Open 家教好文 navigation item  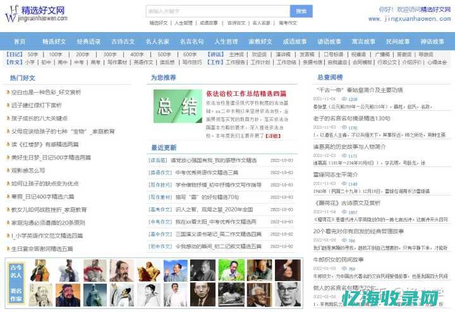point(260,42)
